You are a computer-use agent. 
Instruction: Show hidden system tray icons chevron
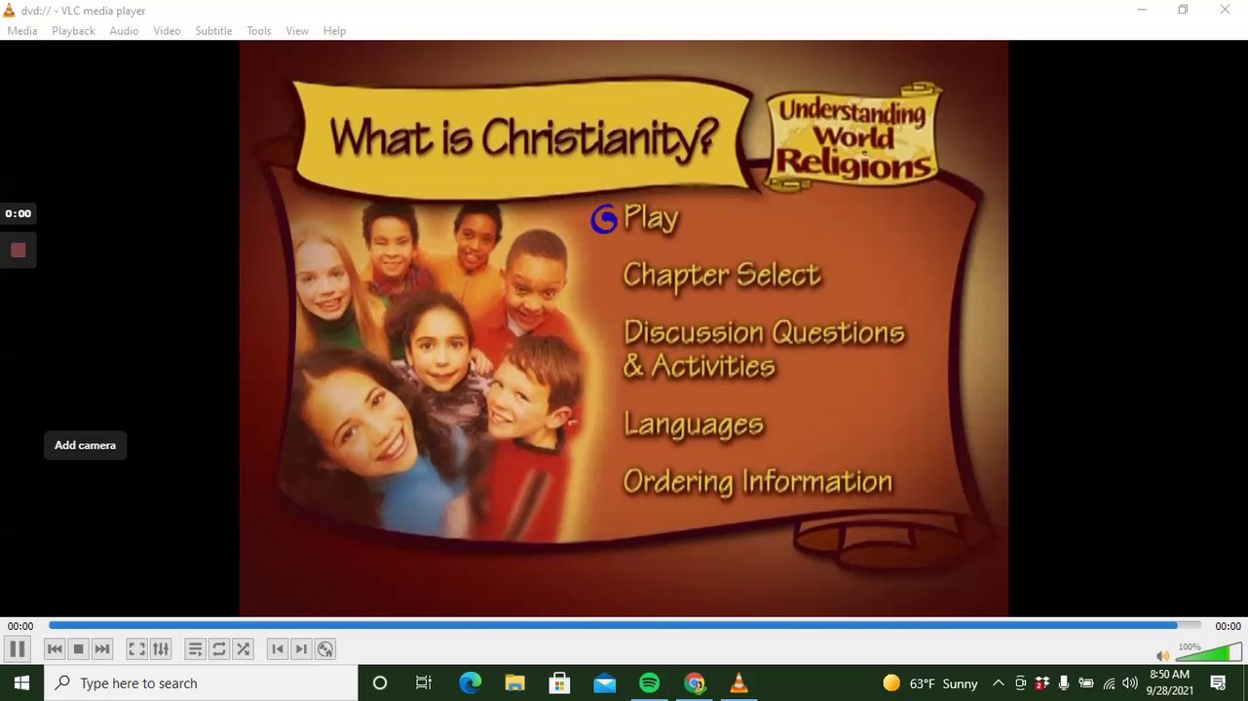(998, 683)
